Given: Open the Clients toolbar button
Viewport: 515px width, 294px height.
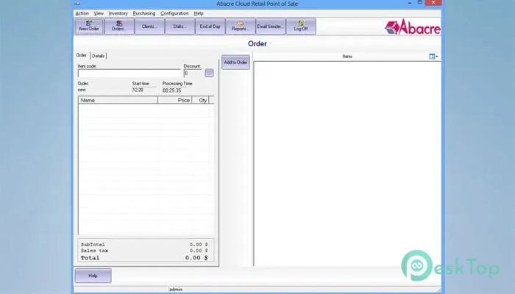Looking at the screenshot, I should click(x=149, y=26).
